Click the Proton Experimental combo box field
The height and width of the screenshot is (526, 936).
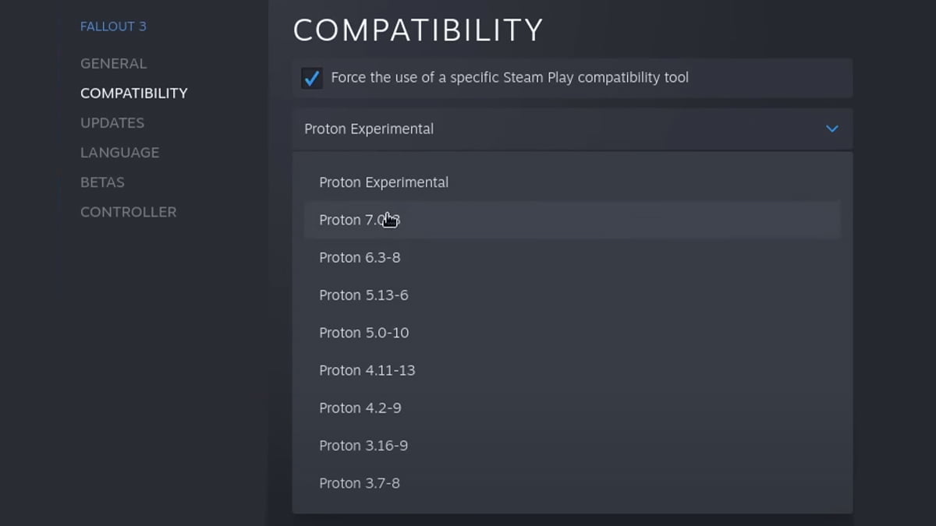[x=546, y=129]
